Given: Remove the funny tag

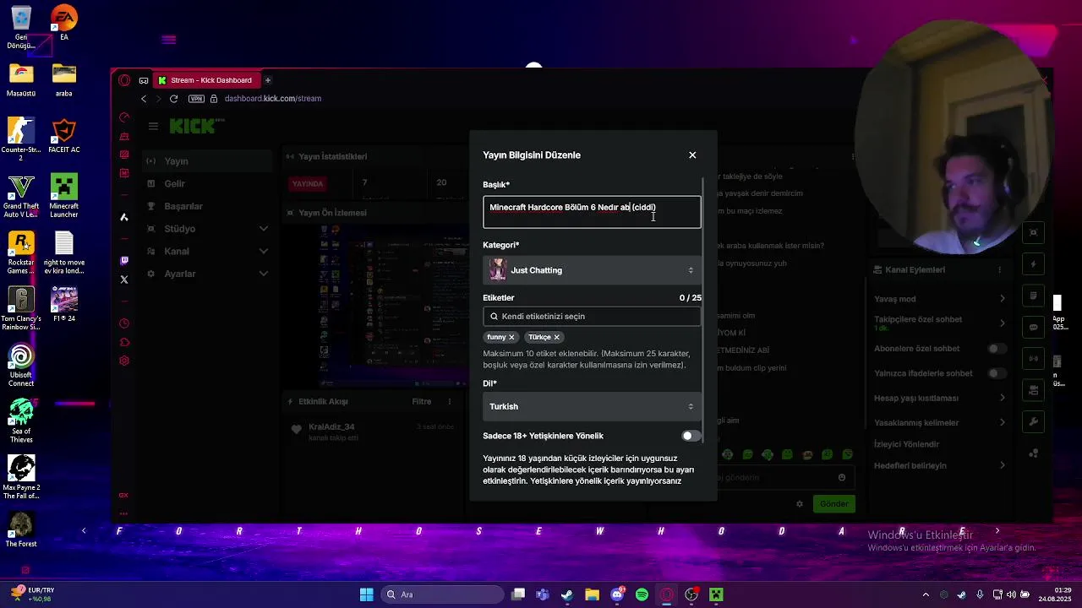Looking at the screenshot, I should 511,337.
